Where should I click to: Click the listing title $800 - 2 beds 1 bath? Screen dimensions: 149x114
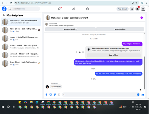click(61, 25)
